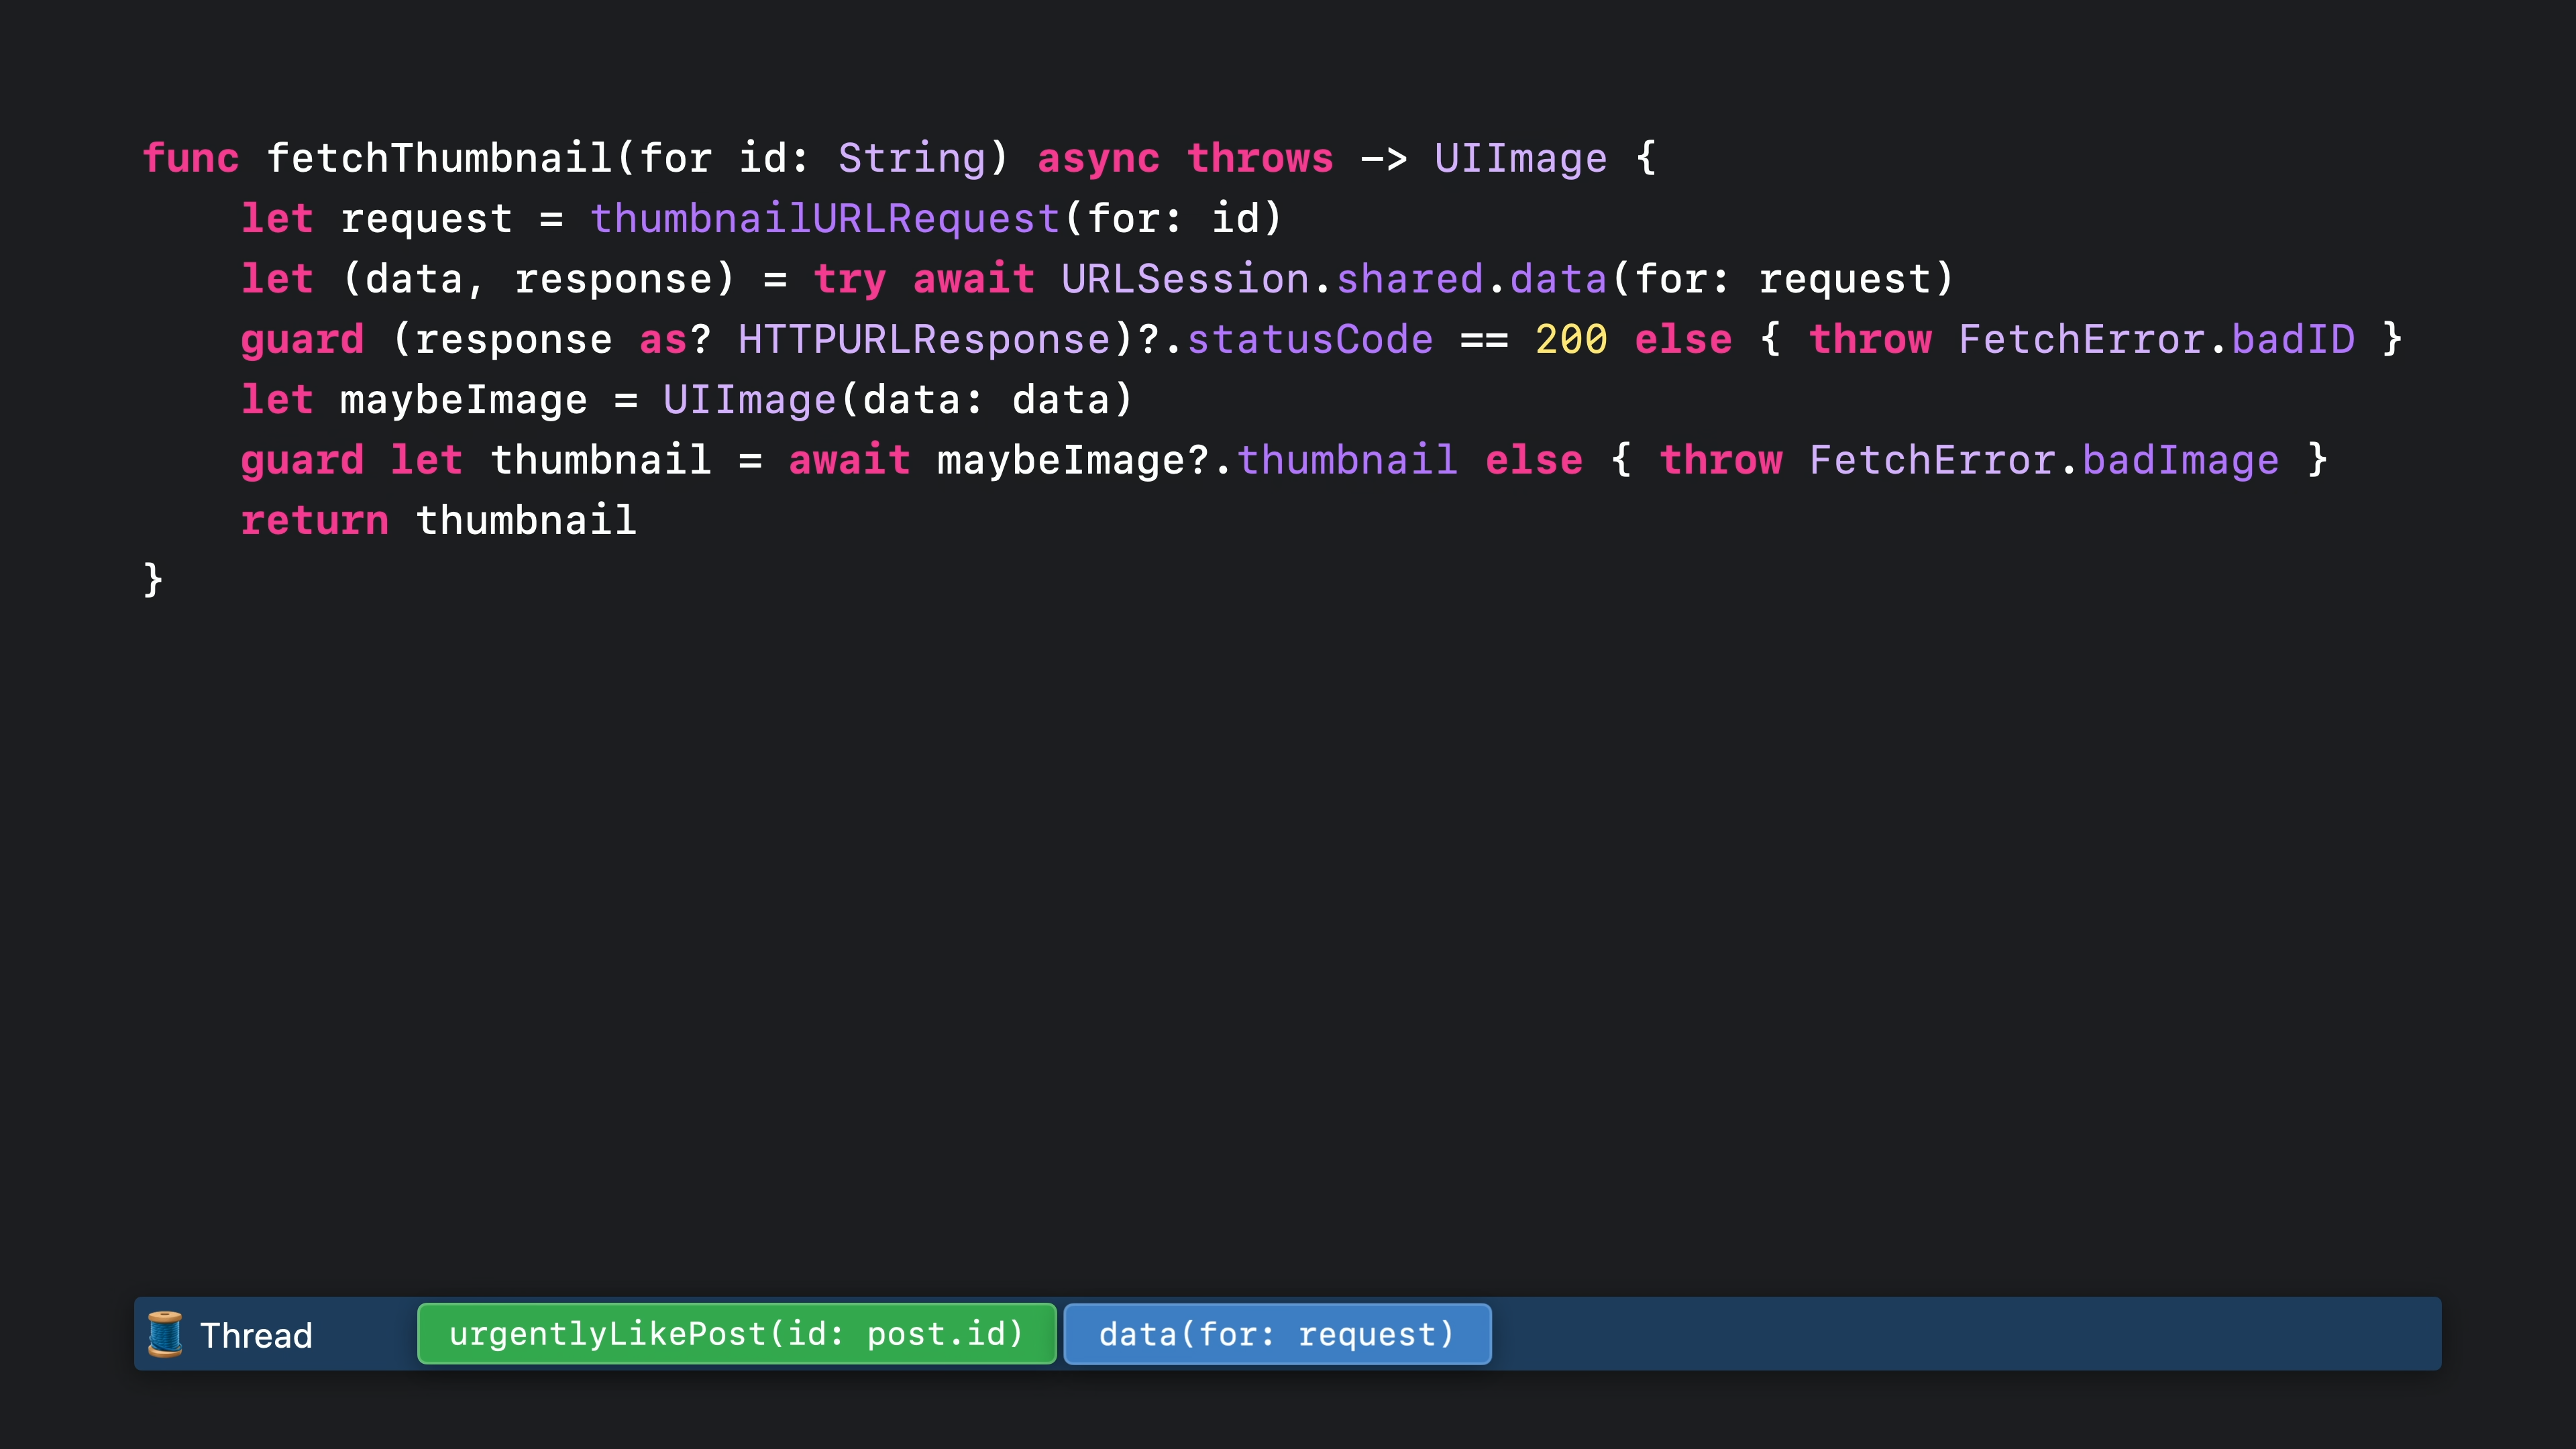Select the blue data(for: request) task block
Image resolution: width=2576 pixels, height=1449 pixels.
(x=1276, y=1334)
